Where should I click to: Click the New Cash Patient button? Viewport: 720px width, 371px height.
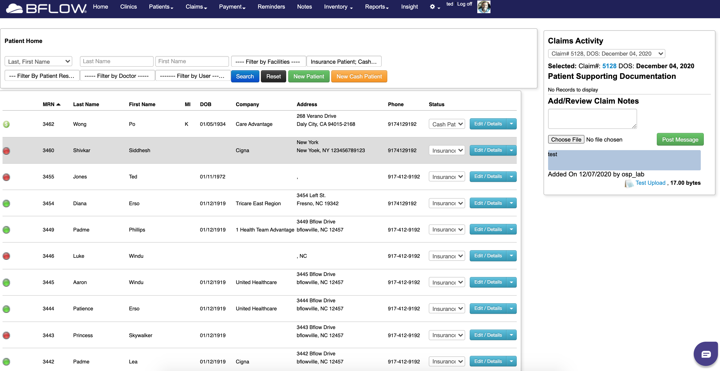coord(359,76)
